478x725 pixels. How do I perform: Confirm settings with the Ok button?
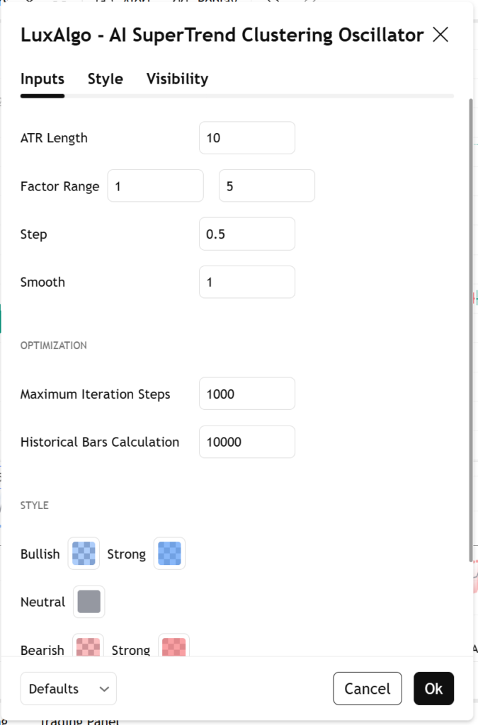click(x=433, y=688)
